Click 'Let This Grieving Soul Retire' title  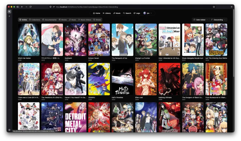pos(216,58)
